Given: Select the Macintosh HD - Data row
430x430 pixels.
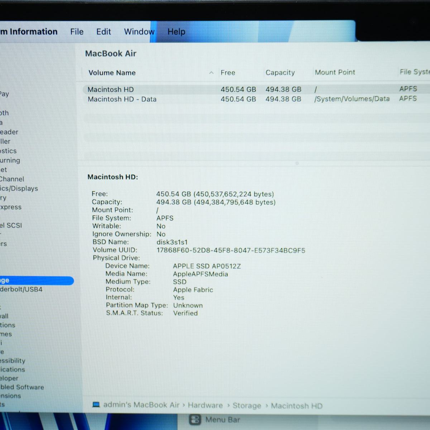Looking at the screenshot, I should (256, 99).
